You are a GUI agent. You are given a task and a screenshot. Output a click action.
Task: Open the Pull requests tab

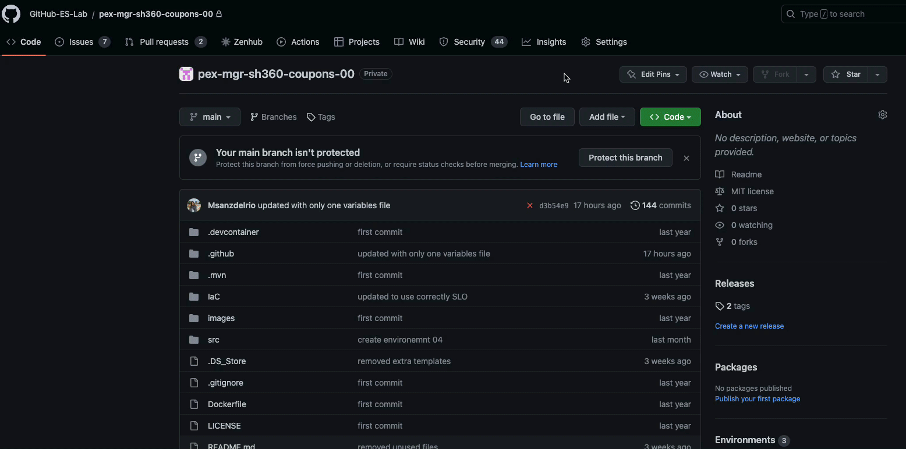pyautogui.click(x=165, y=42)
